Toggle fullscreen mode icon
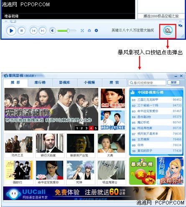186x207 pixels. pyautogui.click(x=82, y=31)
